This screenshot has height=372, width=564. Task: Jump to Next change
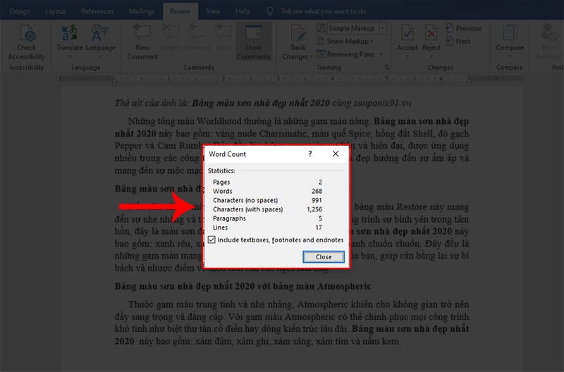click(458, 42)
